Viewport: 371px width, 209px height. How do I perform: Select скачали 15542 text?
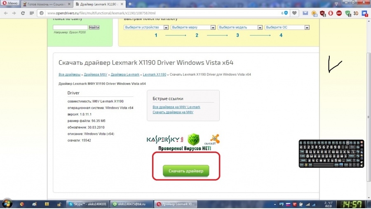79,140
